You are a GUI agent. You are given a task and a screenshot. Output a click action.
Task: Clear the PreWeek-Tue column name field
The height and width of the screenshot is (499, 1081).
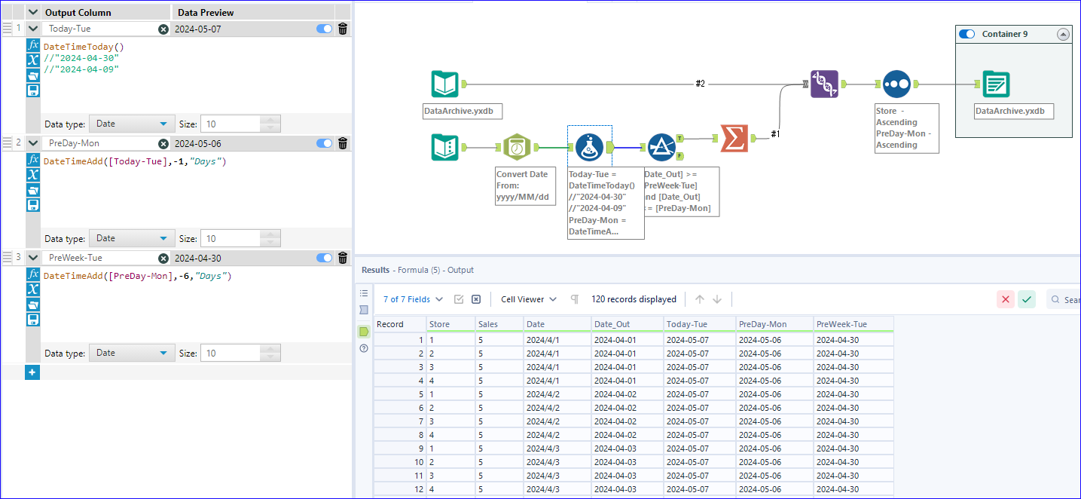pos(163,258)
